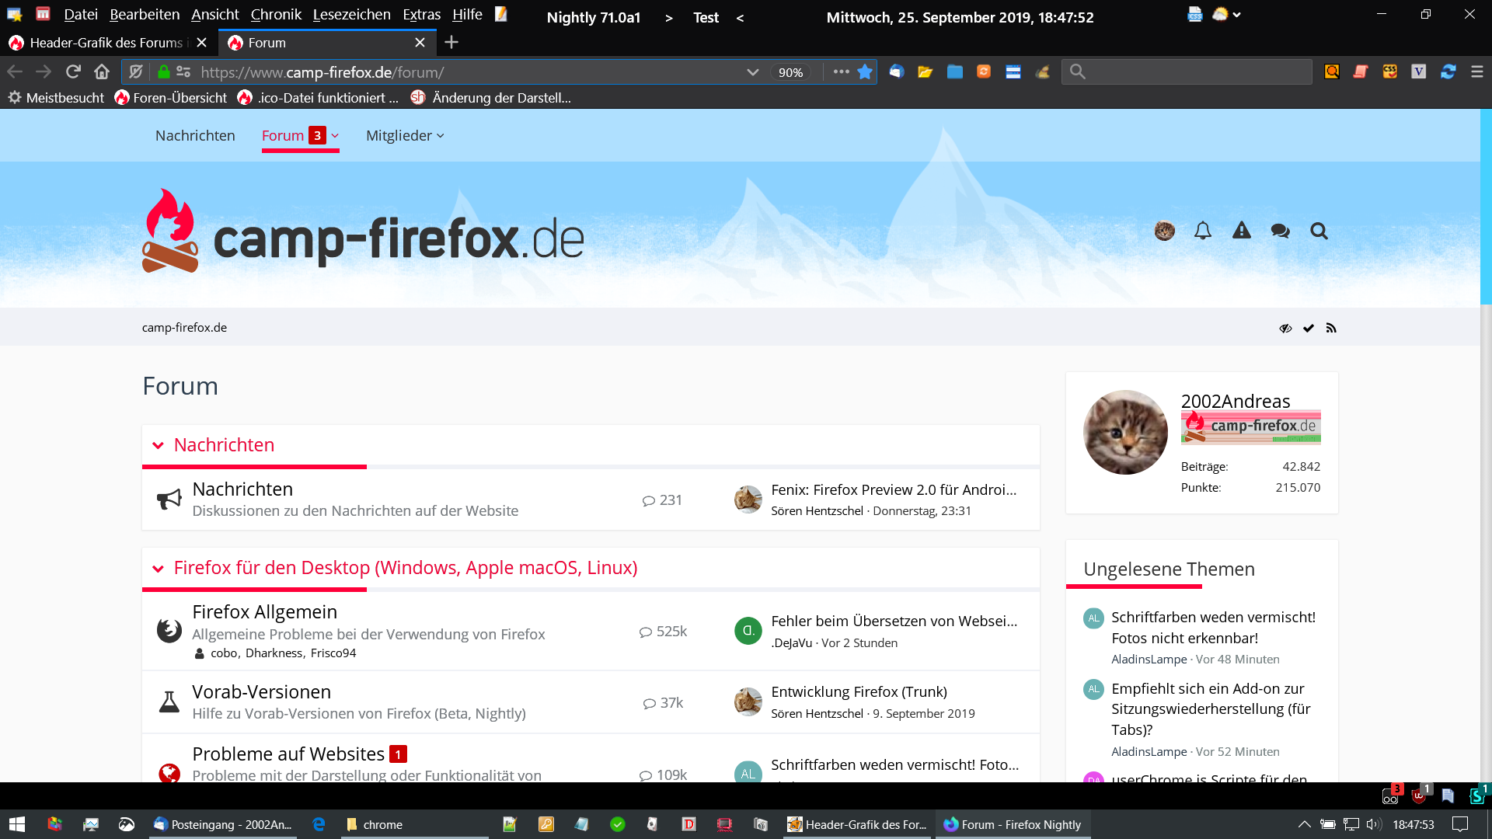Image resolution: width=1492 pixels, height=839 pixels.
Task: Open the Chronik menu
Action: coord(275,14)
